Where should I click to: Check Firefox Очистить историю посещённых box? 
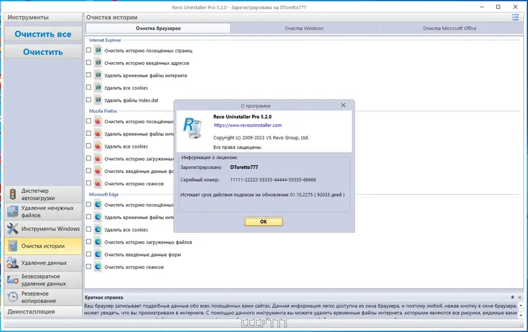[x=88, y=121]
